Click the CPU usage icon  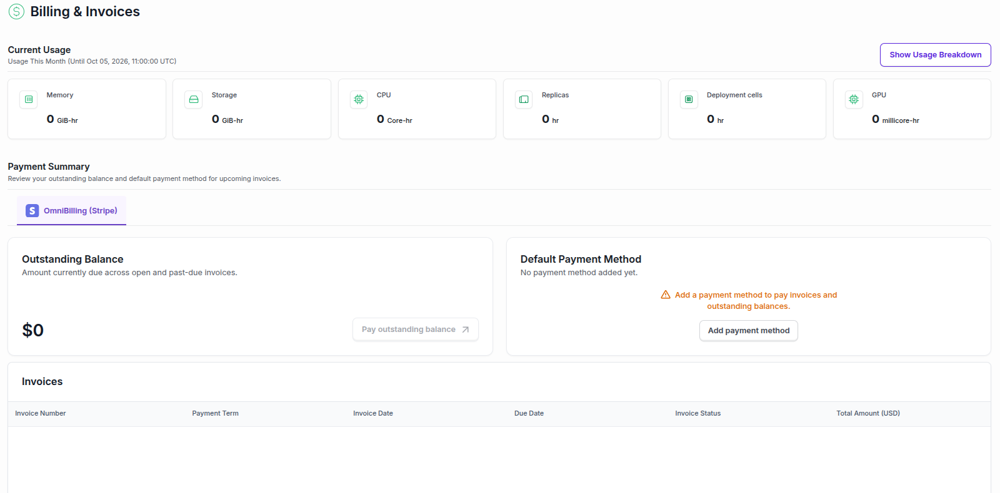[x=359, y=99]
